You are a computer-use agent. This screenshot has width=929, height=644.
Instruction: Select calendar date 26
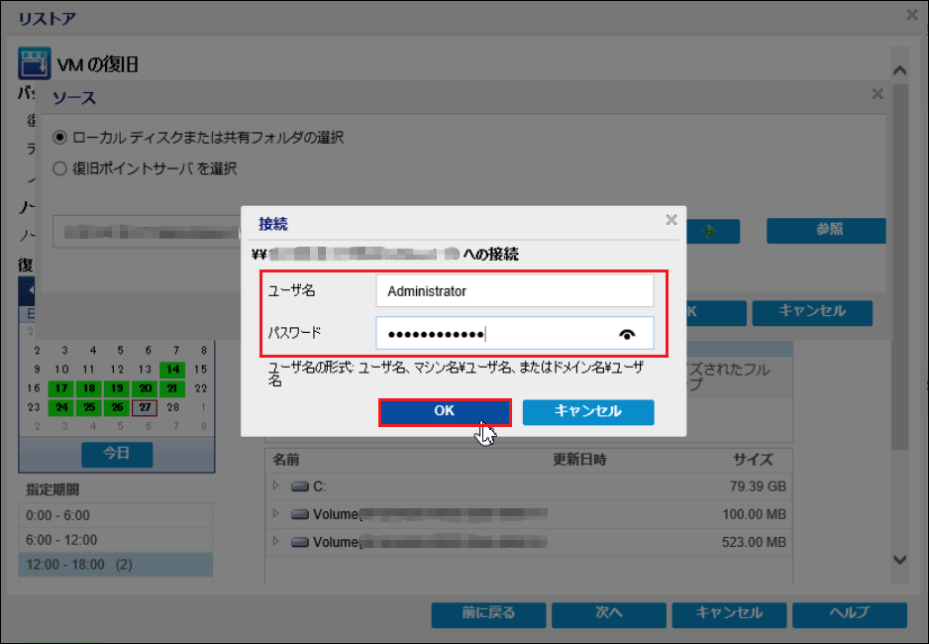(x=117, y=407)
